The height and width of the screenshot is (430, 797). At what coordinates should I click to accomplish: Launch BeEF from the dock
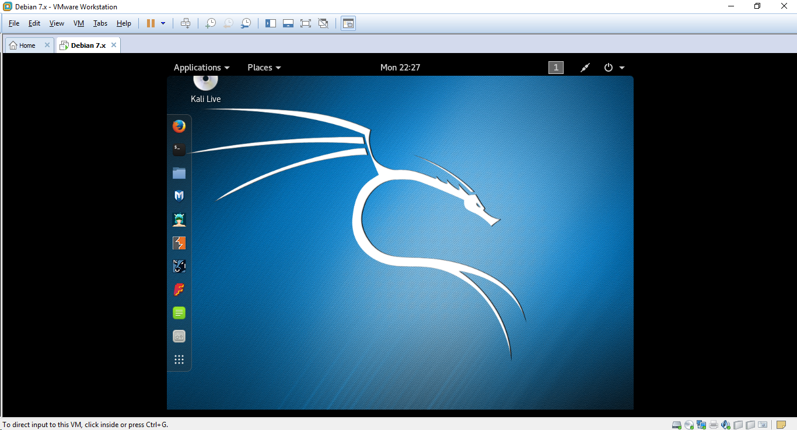179,266
